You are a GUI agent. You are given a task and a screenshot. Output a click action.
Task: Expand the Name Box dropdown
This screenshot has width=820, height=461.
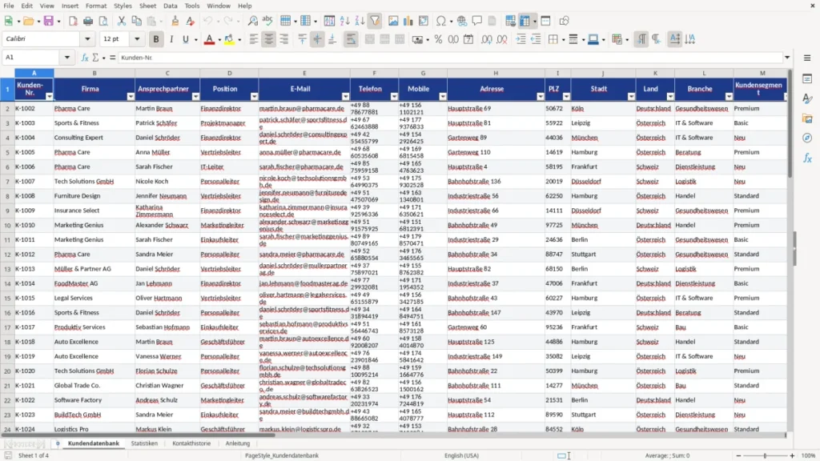[67, 58]
